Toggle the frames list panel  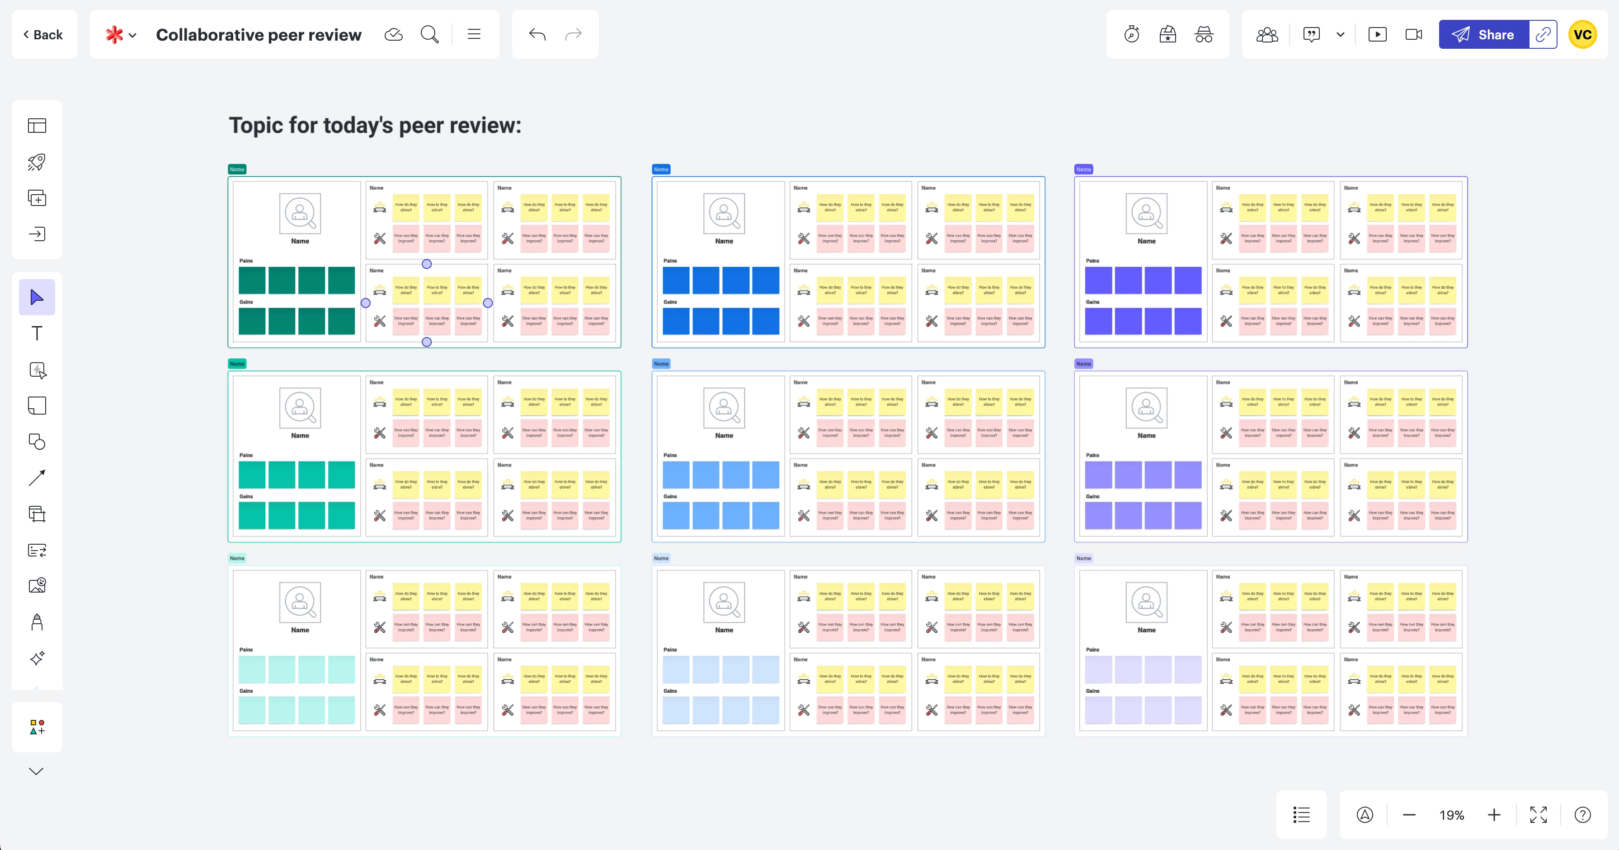(x=1302, y=815)
